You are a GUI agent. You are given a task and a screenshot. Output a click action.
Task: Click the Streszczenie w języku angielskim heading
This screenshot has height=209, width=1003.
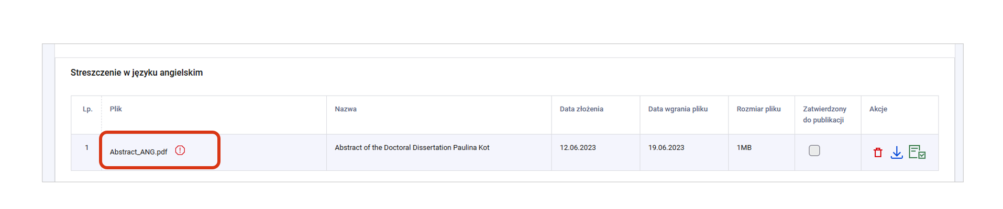137,73
